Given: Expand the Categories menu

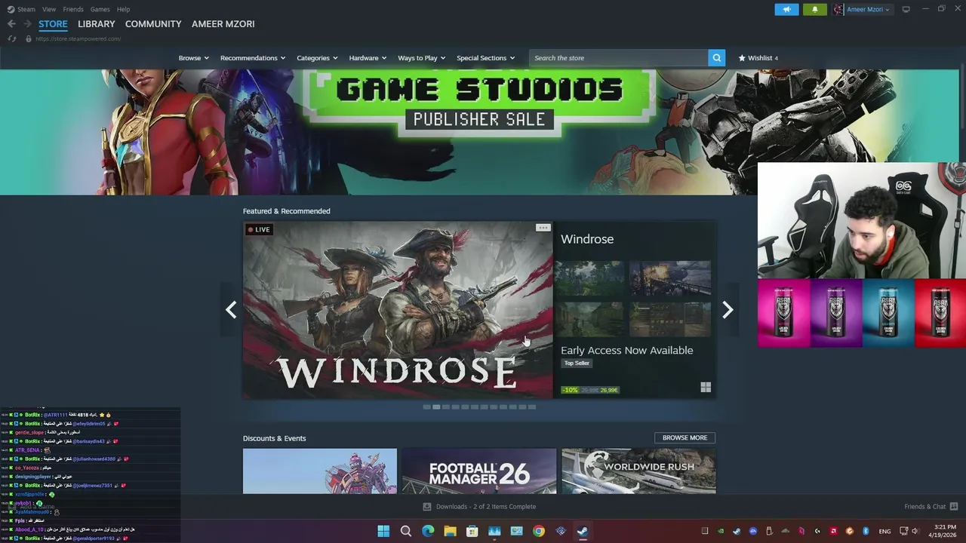Looking at the screenshot, I should tap(317, 57).
